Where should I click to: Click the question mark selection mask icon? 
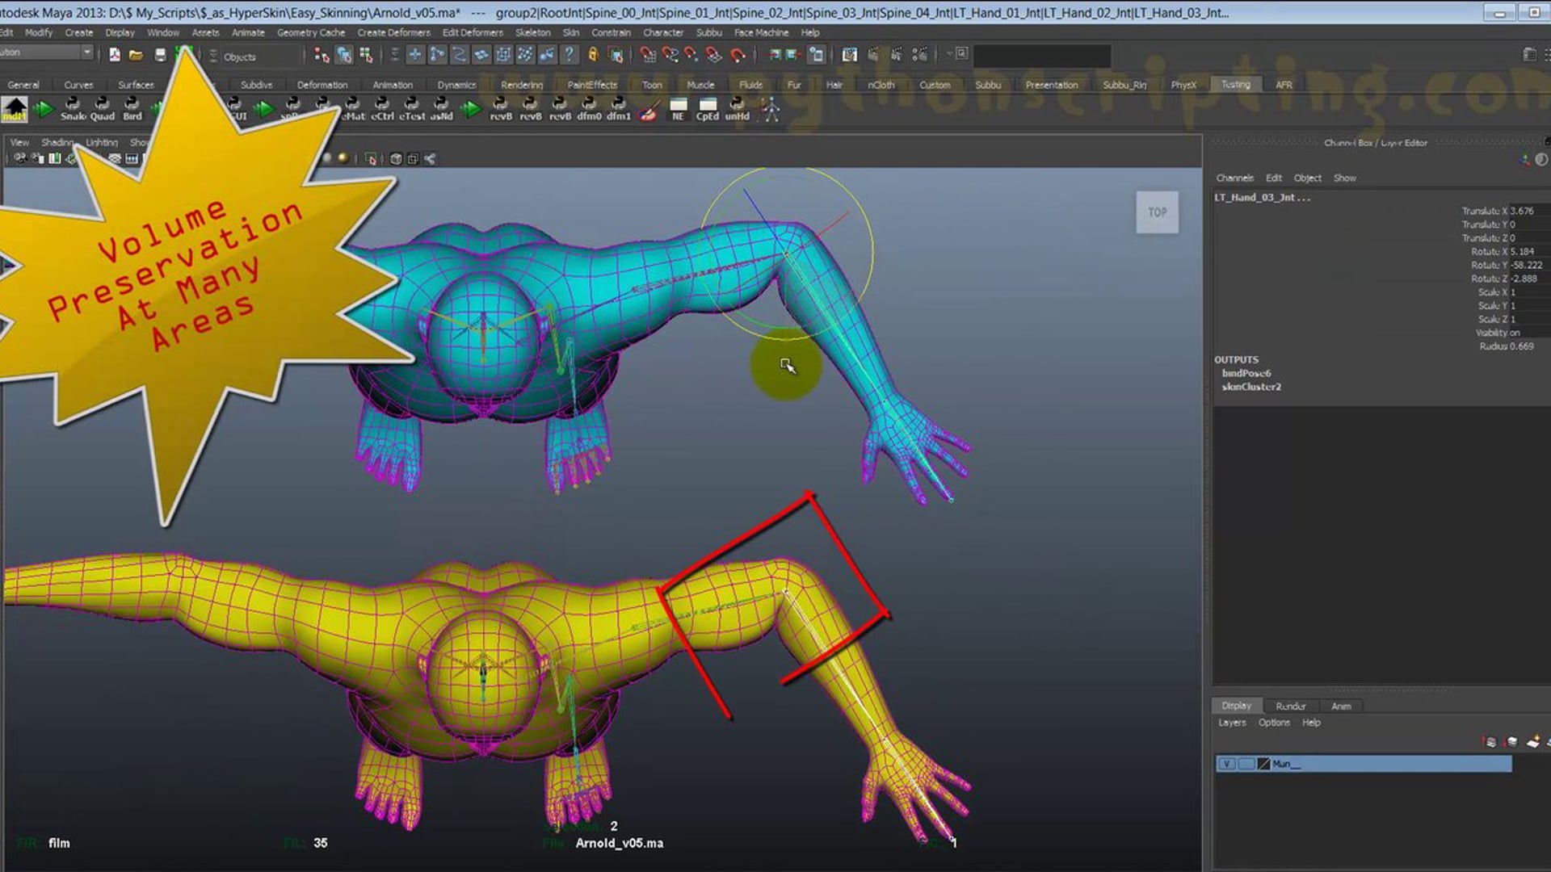[570, 55]
